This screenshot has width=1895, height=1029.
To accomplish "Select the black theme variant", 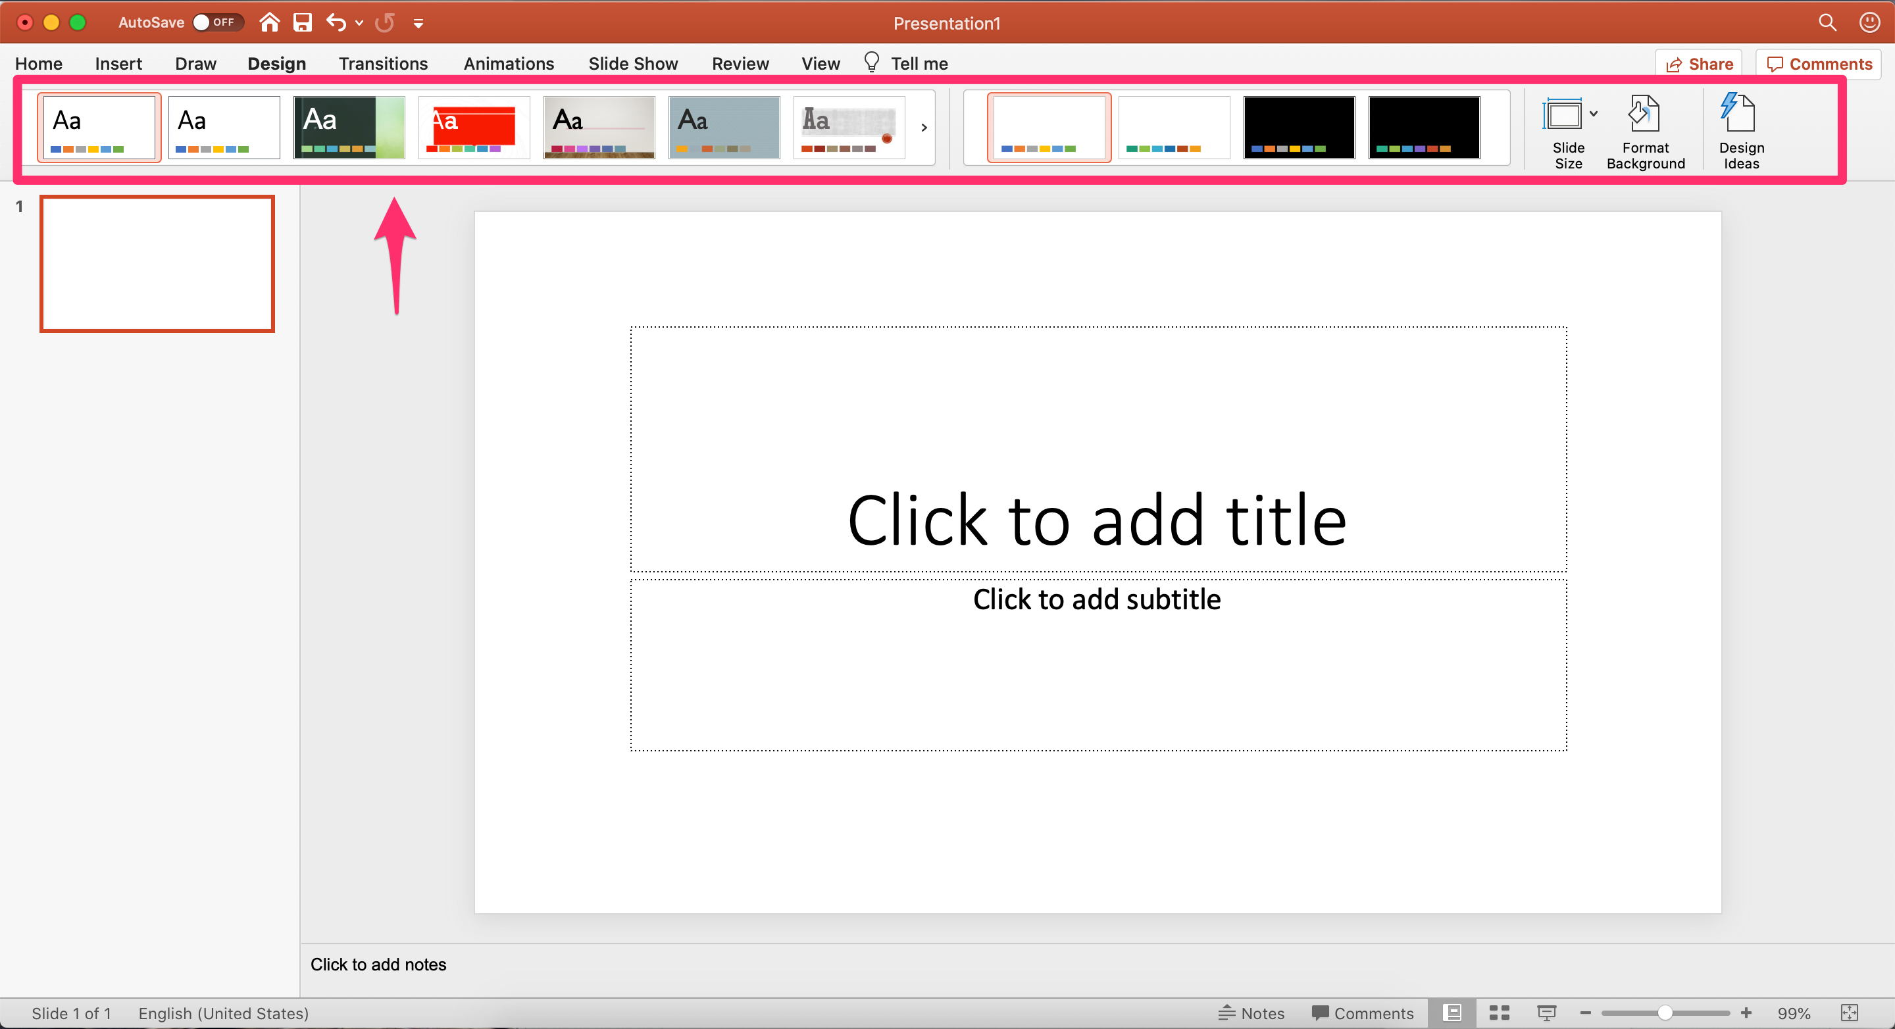I will 1297,127.
